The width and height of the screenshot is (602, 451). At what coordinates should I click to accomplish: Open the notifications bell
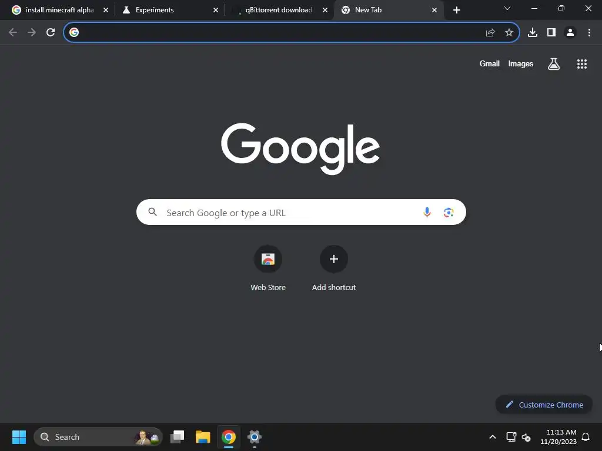pos(586,437)
